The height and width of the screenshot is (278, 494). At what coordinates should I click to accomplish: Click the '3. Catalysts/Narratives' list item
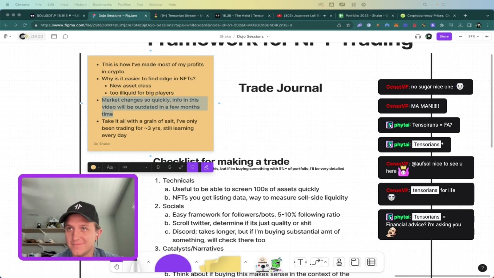coord(189,248)
